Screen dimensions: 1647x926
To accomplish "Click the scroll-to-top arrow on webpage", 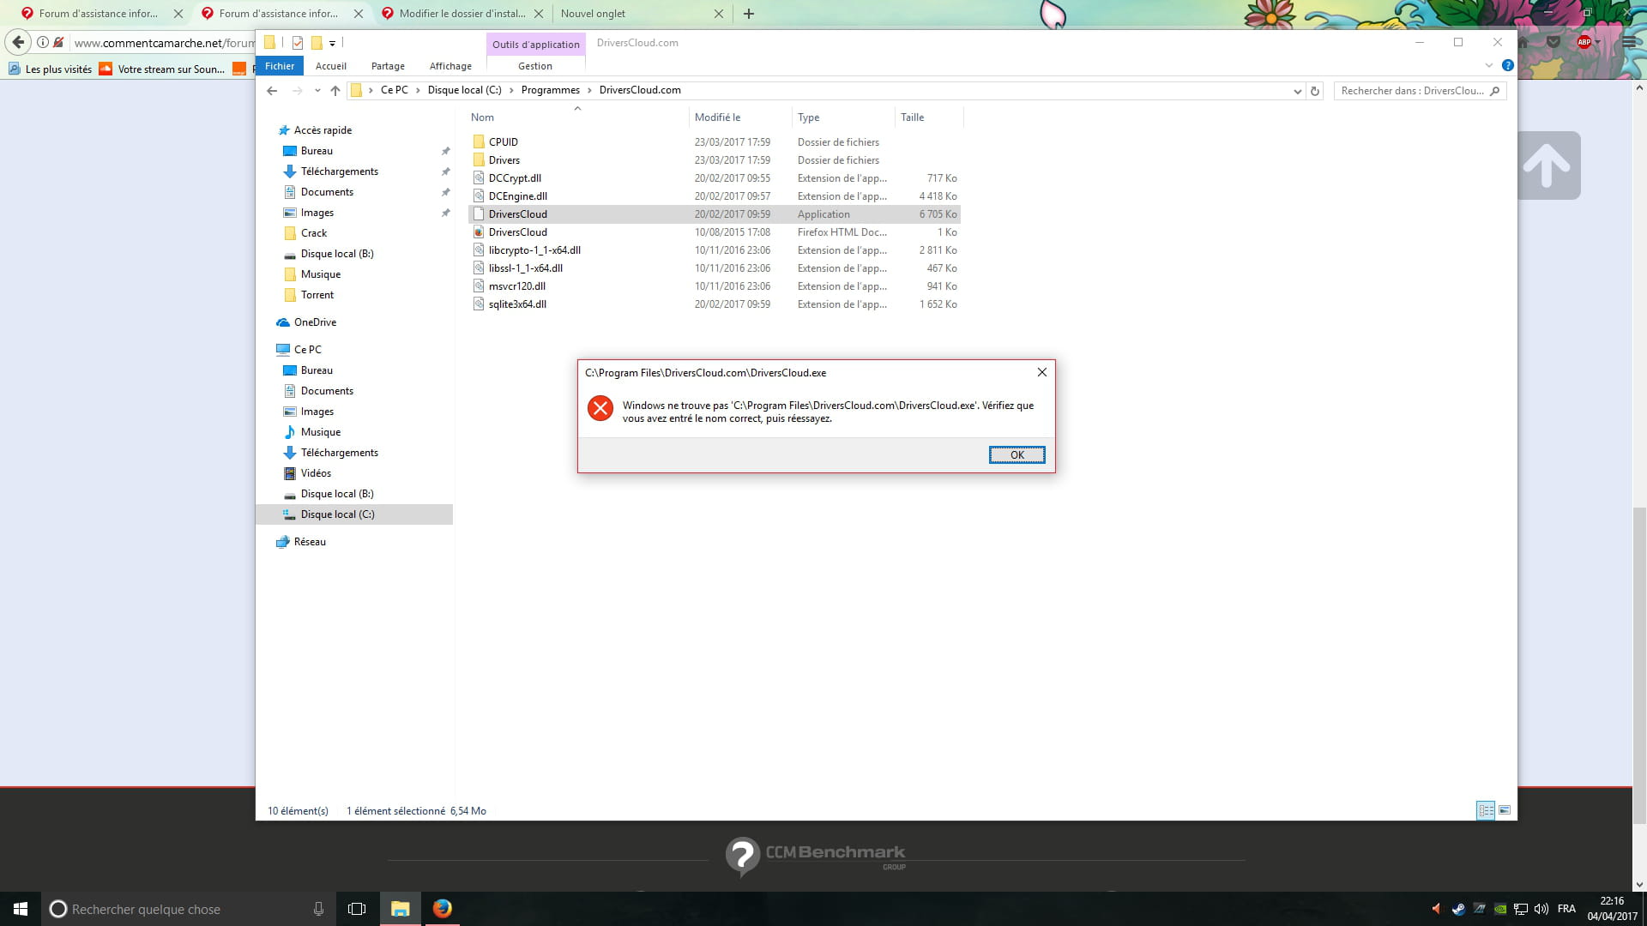I will coord(1547,165).
